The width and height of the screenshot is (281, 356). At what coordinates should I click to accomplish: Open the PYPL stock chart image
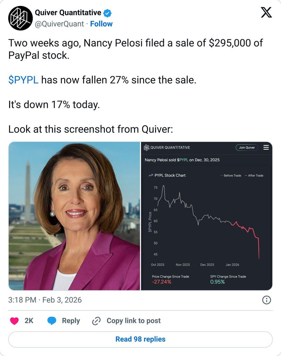[x=206, y=222]
